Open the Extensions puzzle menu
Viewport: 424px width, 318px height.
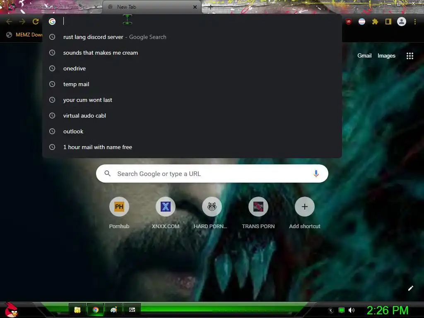[375, 22]
